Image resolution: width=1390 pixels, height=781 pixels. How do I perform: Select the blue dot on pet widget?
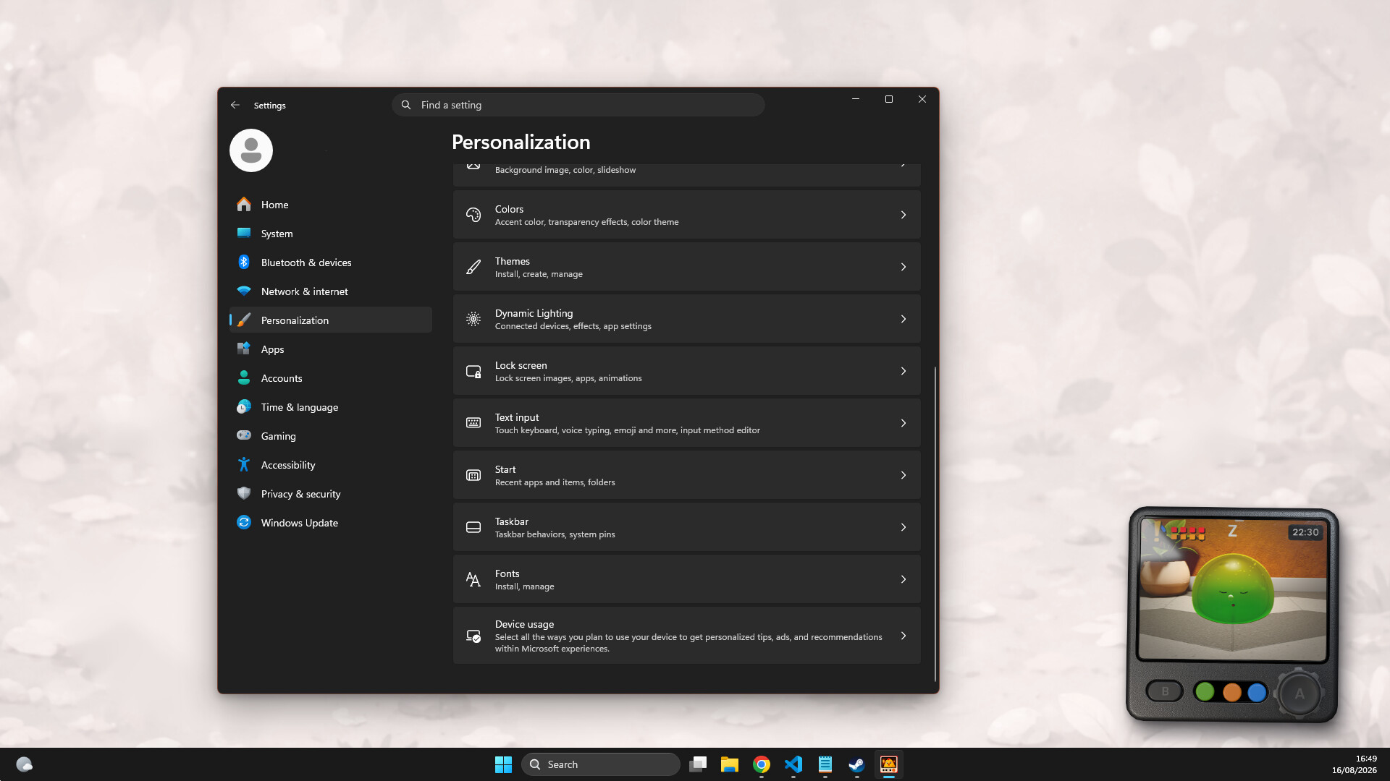pyautogui.click(x=1258, y=692)
